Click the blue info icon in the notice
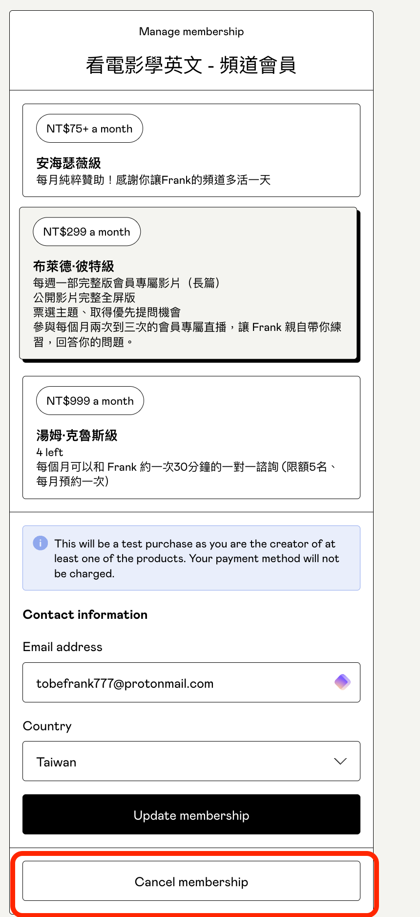Screen dimensions: 420x917 40,543
